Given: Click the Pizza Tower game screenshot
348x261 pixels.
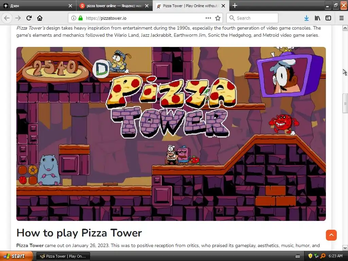Looking at the screenshot, I should tap(171, 134).
